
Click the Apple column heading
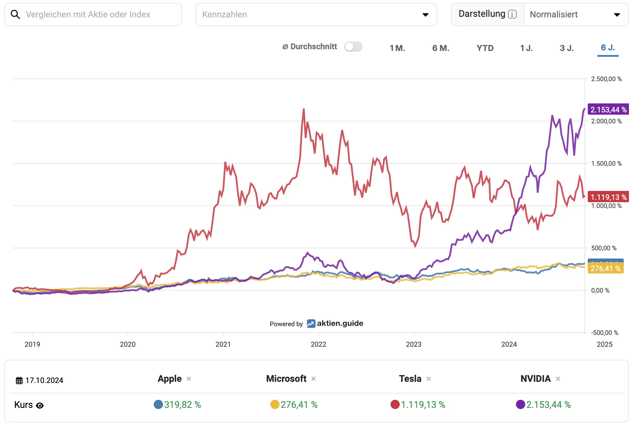[x=169, y=379]
